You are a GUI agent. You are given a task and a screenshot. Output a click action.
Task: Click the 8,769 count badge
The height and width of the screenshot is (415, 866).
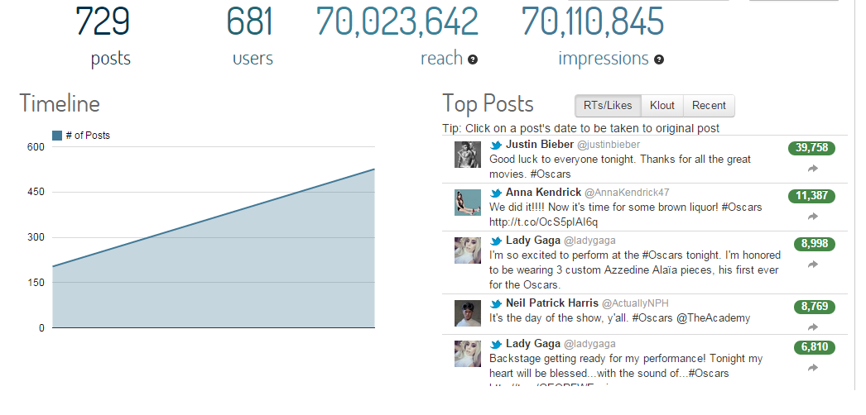coord(812,307)
